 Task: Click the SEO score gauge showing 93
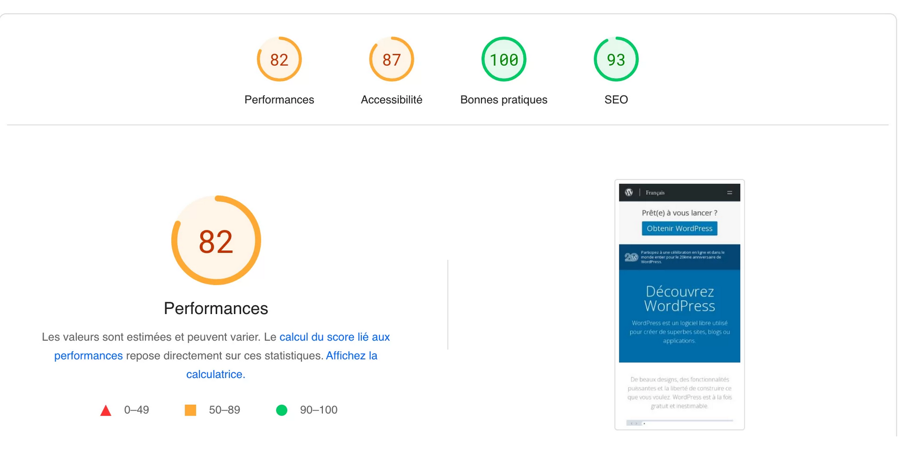point(616,59)
